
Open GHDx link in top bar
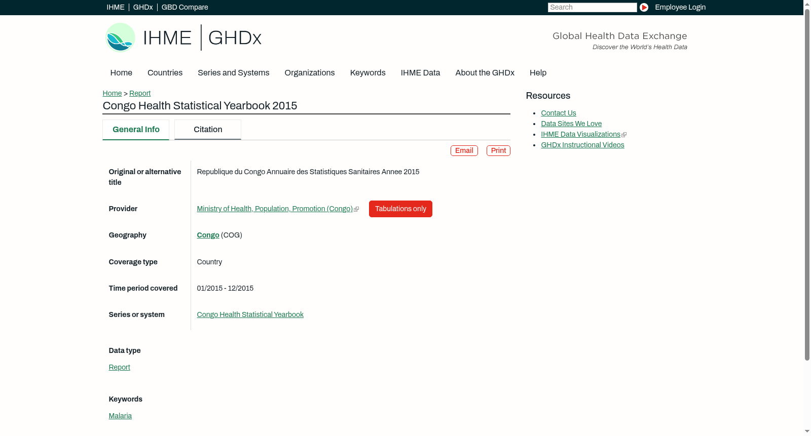pyautogui.click(x=143, y=7)
